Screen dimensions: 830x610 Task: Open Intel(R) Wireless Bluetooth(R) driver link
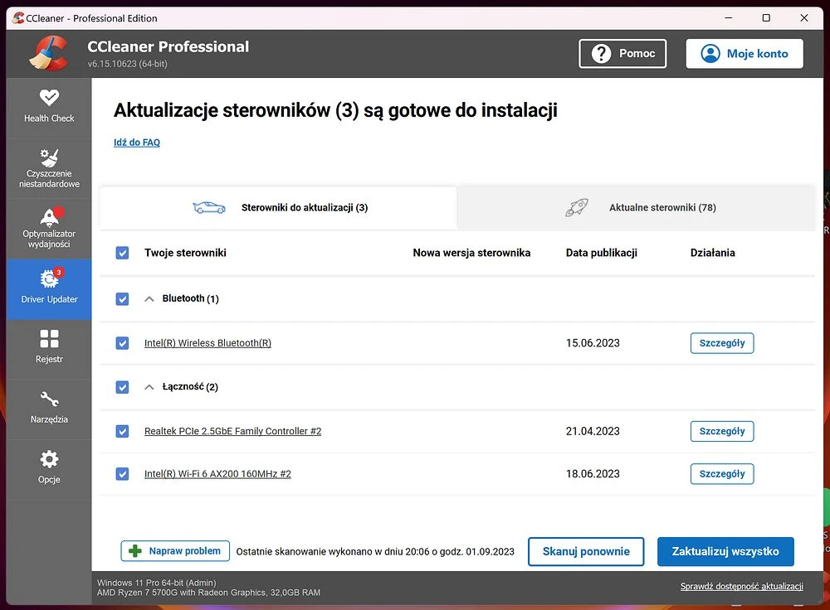pyautogui.click(x=207, y=343)
